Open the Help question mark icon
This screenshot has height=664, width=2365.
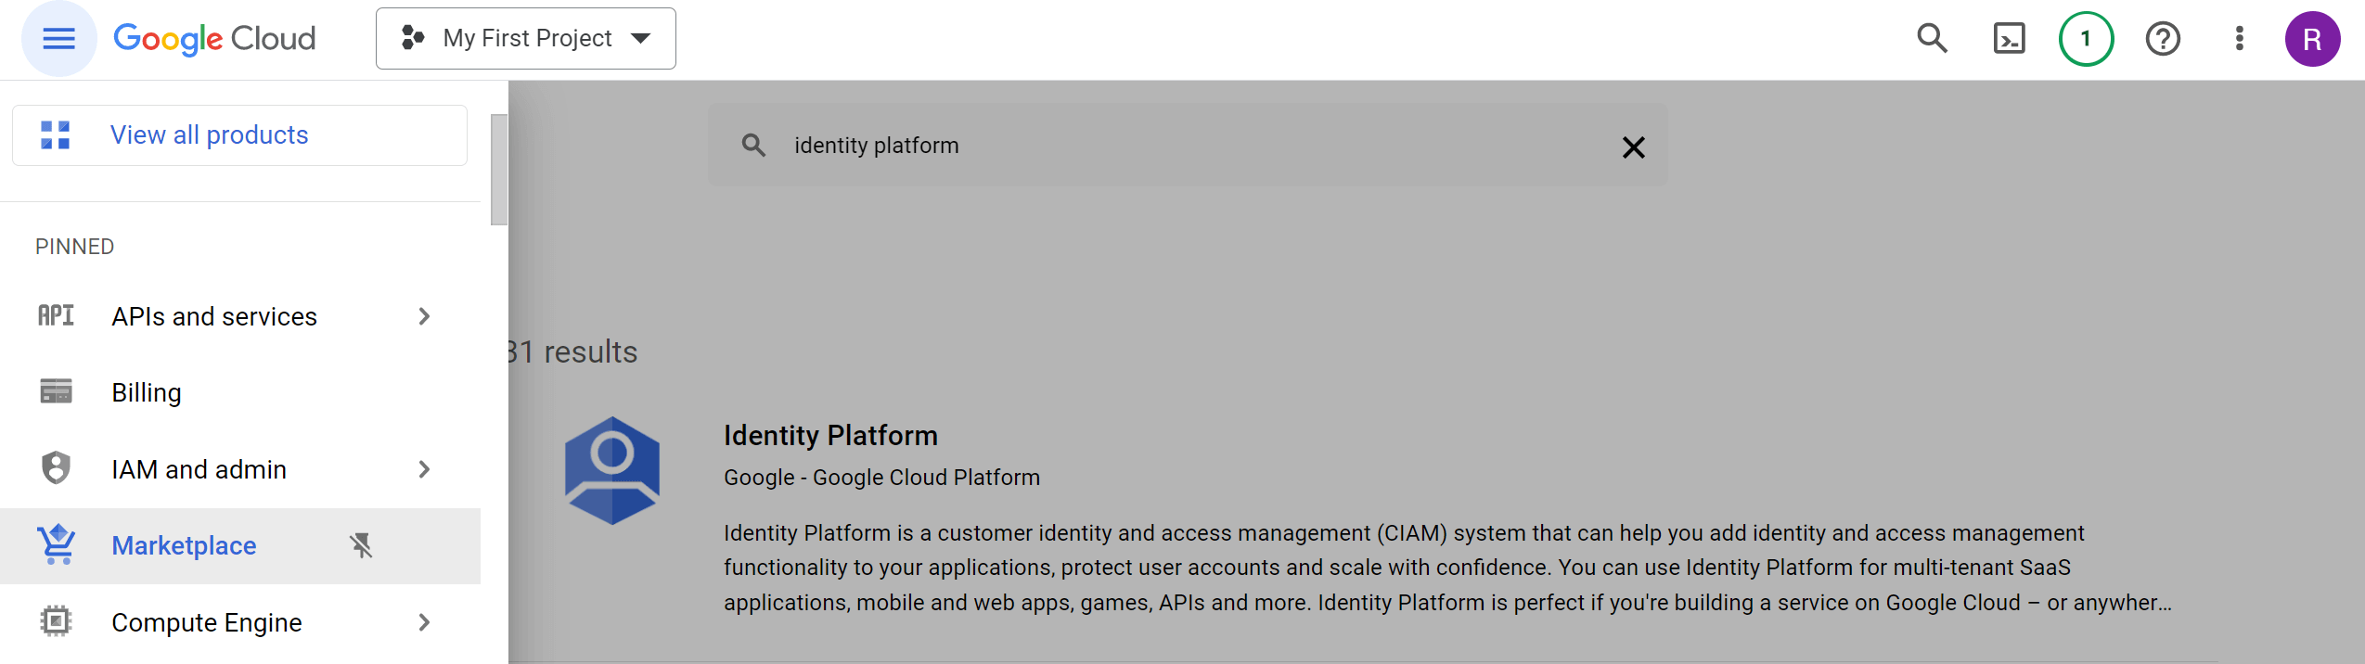click(x=2163, y=39)
